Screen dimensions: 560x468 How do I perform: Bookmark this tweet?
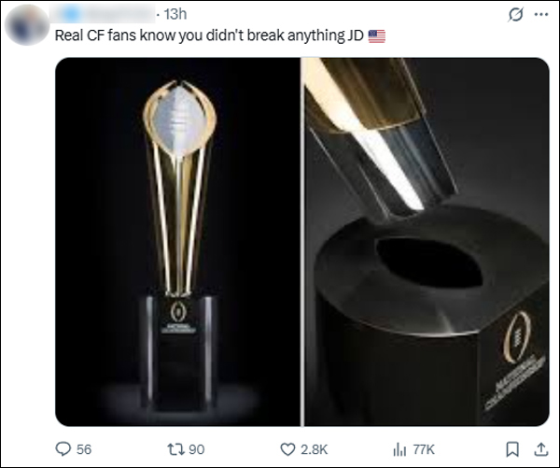511,448
